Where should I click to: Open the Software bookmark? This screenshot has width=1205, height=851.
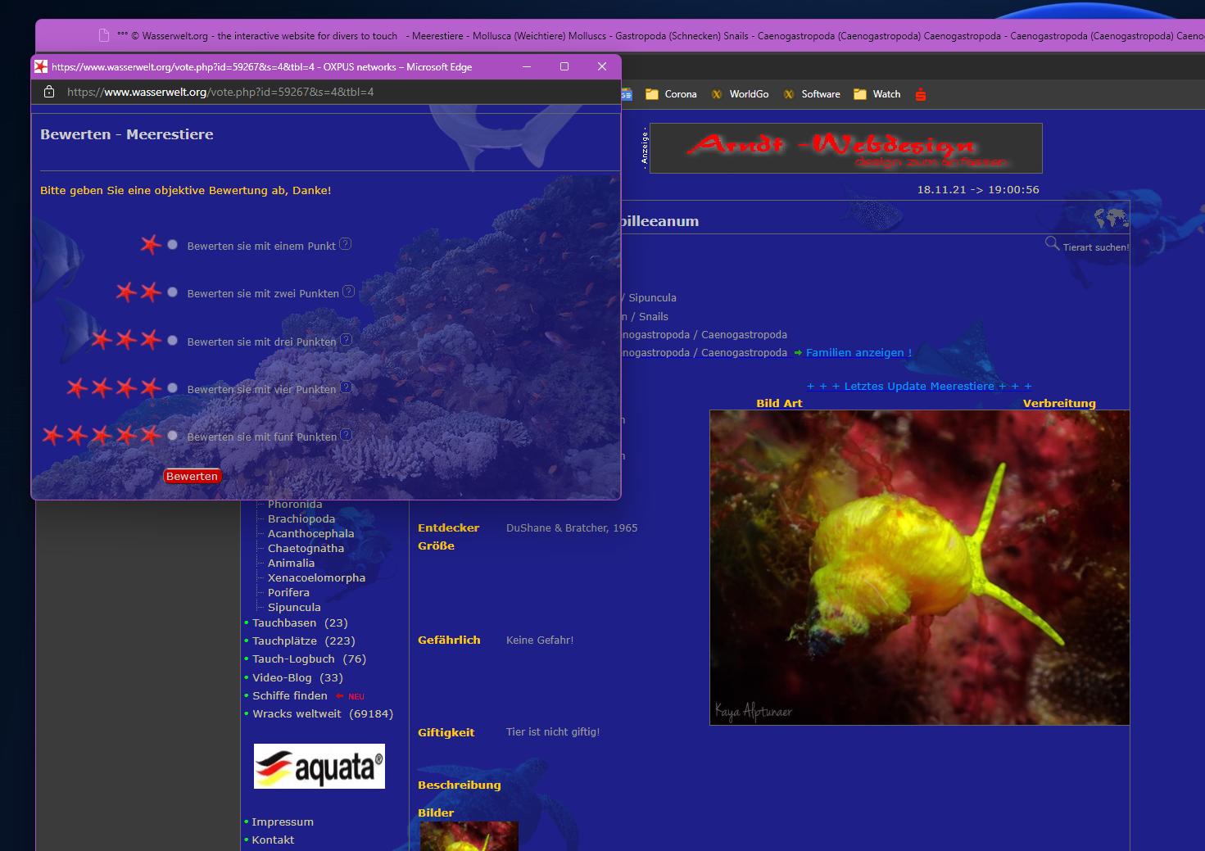[x=812, y=94]
